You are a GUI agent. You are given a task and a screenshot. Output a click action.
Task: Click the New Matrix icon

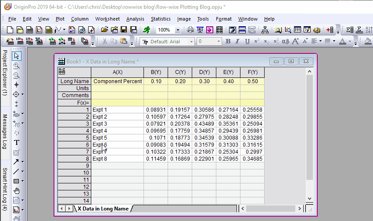pyautogui.click(x=49, y=30)
